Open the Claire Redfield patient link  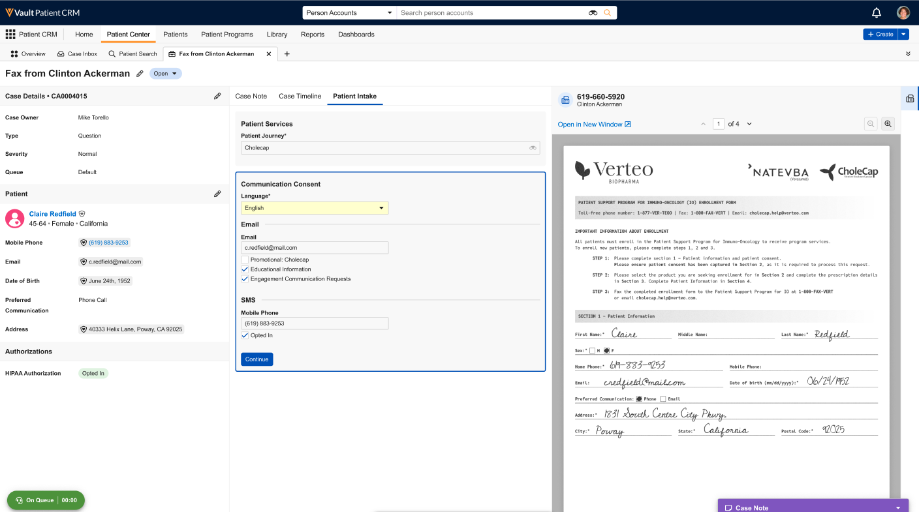pos(52,214)
